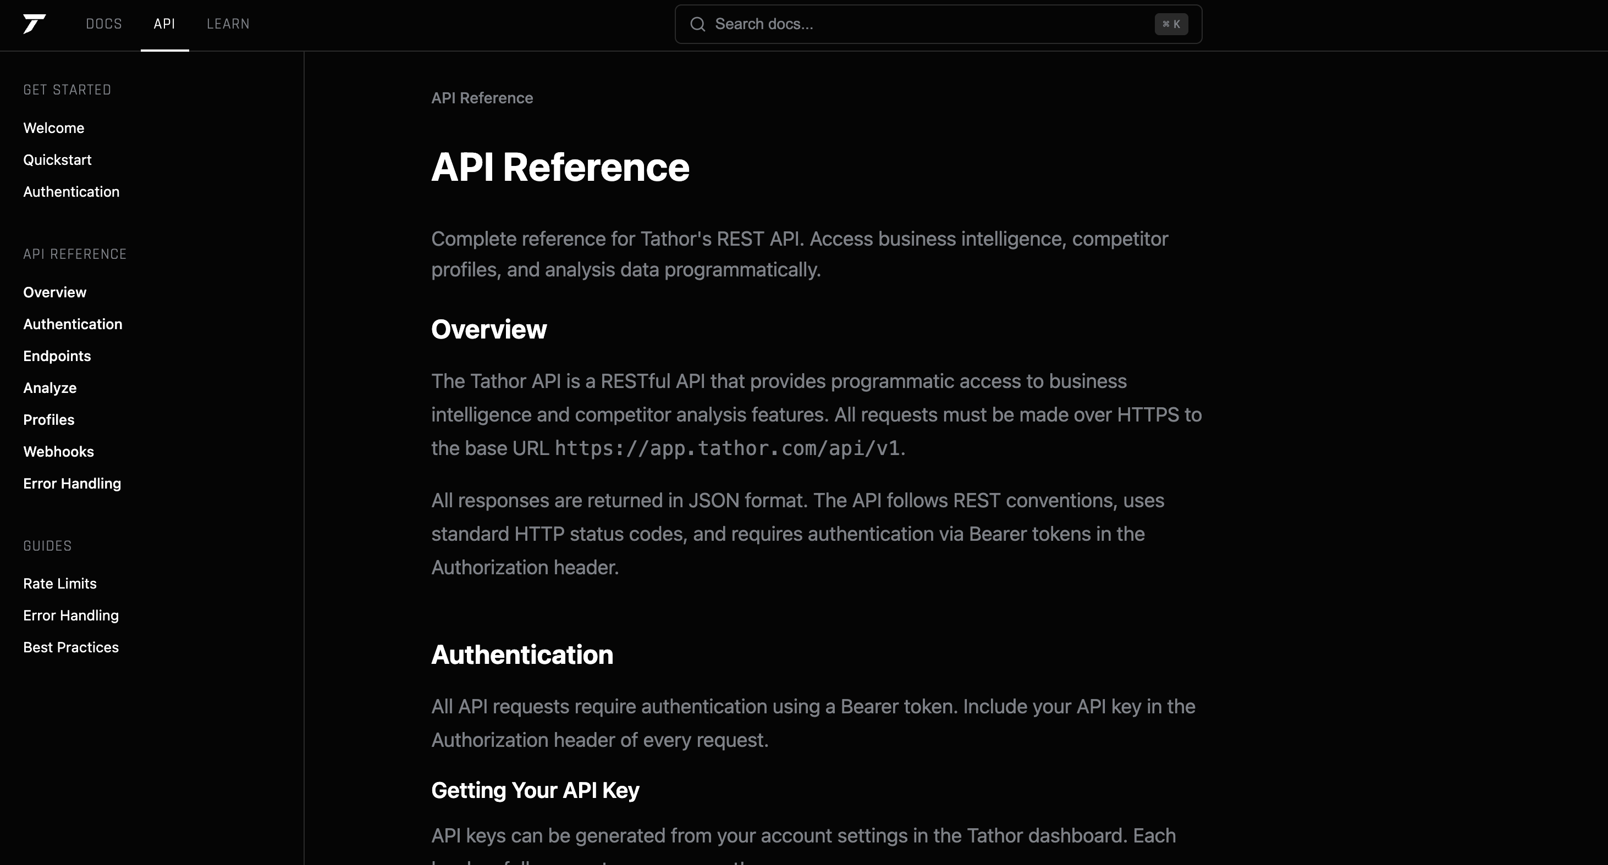The width and height of the screenshot is (1608, 865).
Task: Select the API tab
Action: tap(164, 24)
